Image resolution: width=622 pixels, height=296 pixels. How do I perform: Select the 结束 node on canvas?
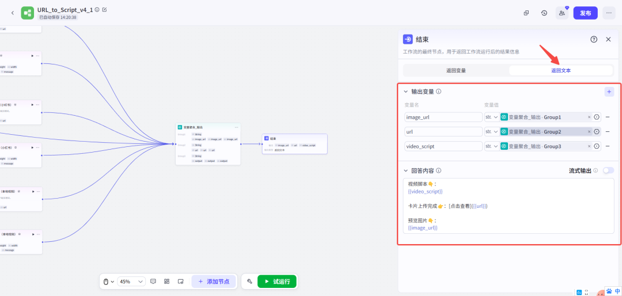coord(295,143)
